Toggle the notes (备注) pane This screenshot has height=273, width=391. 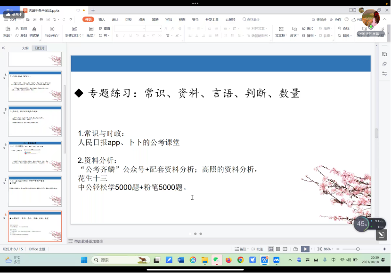coord(242,249)
